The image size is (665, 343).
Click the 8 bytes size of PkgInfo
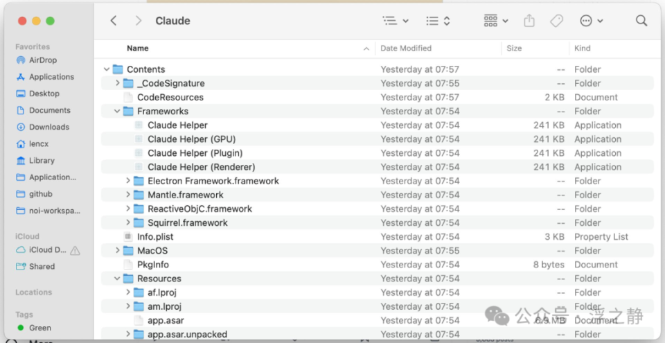549,265
